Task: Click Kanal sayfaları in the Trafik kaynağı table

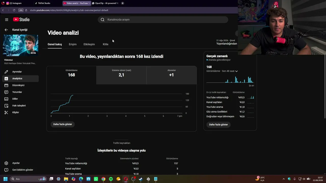Action: point(73,169)
